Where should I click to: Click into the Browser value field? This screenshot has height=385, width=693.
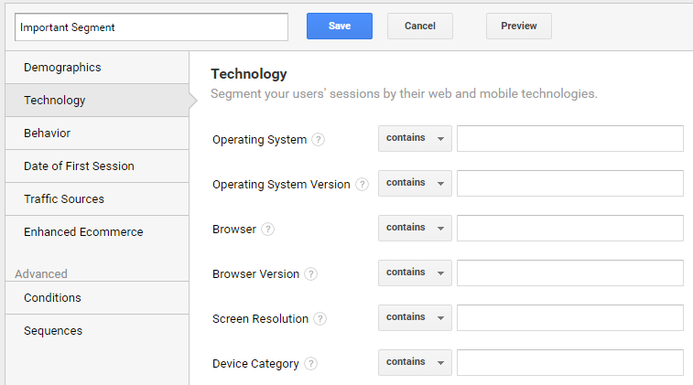[570, 228]
